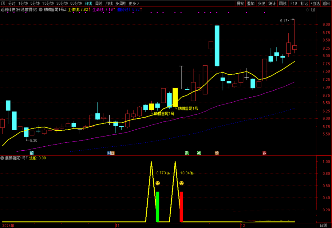Image resolution: width=332 pixels, height=228 pixels.
Task: Click the 日线 period label at bottom right
Action: pos(324,225)
